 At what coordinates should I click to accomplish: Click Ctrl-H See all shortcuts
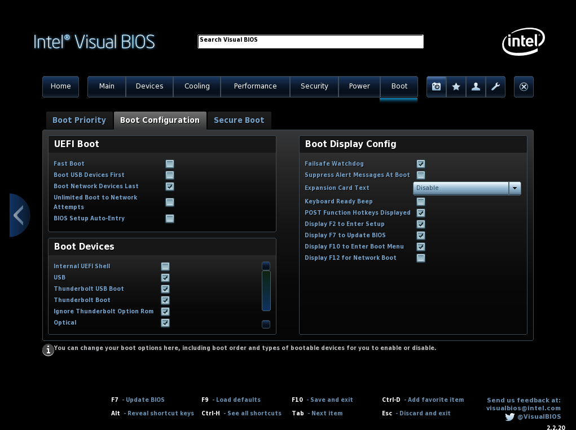point(241,414)
